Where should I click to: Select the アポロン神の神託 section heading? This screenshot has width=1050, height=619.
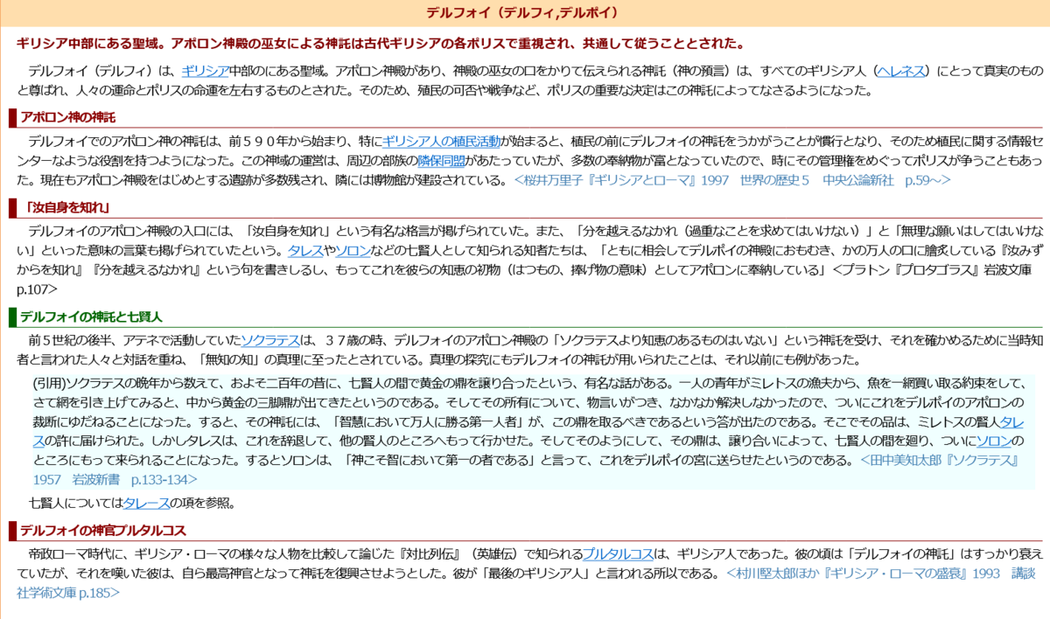coord(67,117)
